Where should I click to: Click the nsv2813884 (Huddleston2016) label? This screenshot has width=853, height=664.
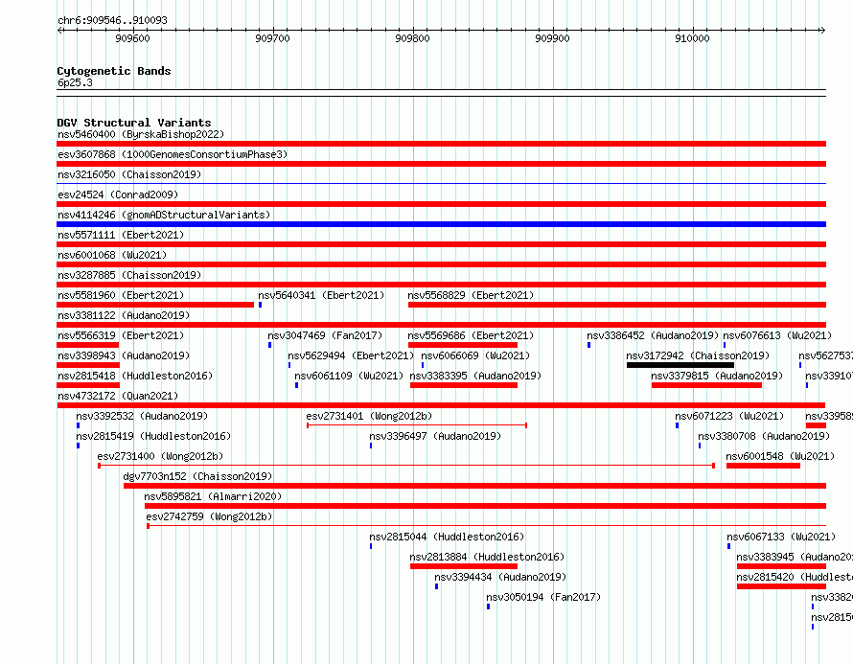[x=487, y=557]
